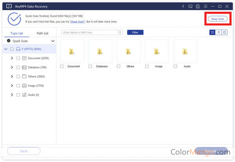Select the Audio (2) tree label
Screen dimensions: 235x162
[33, 95]
